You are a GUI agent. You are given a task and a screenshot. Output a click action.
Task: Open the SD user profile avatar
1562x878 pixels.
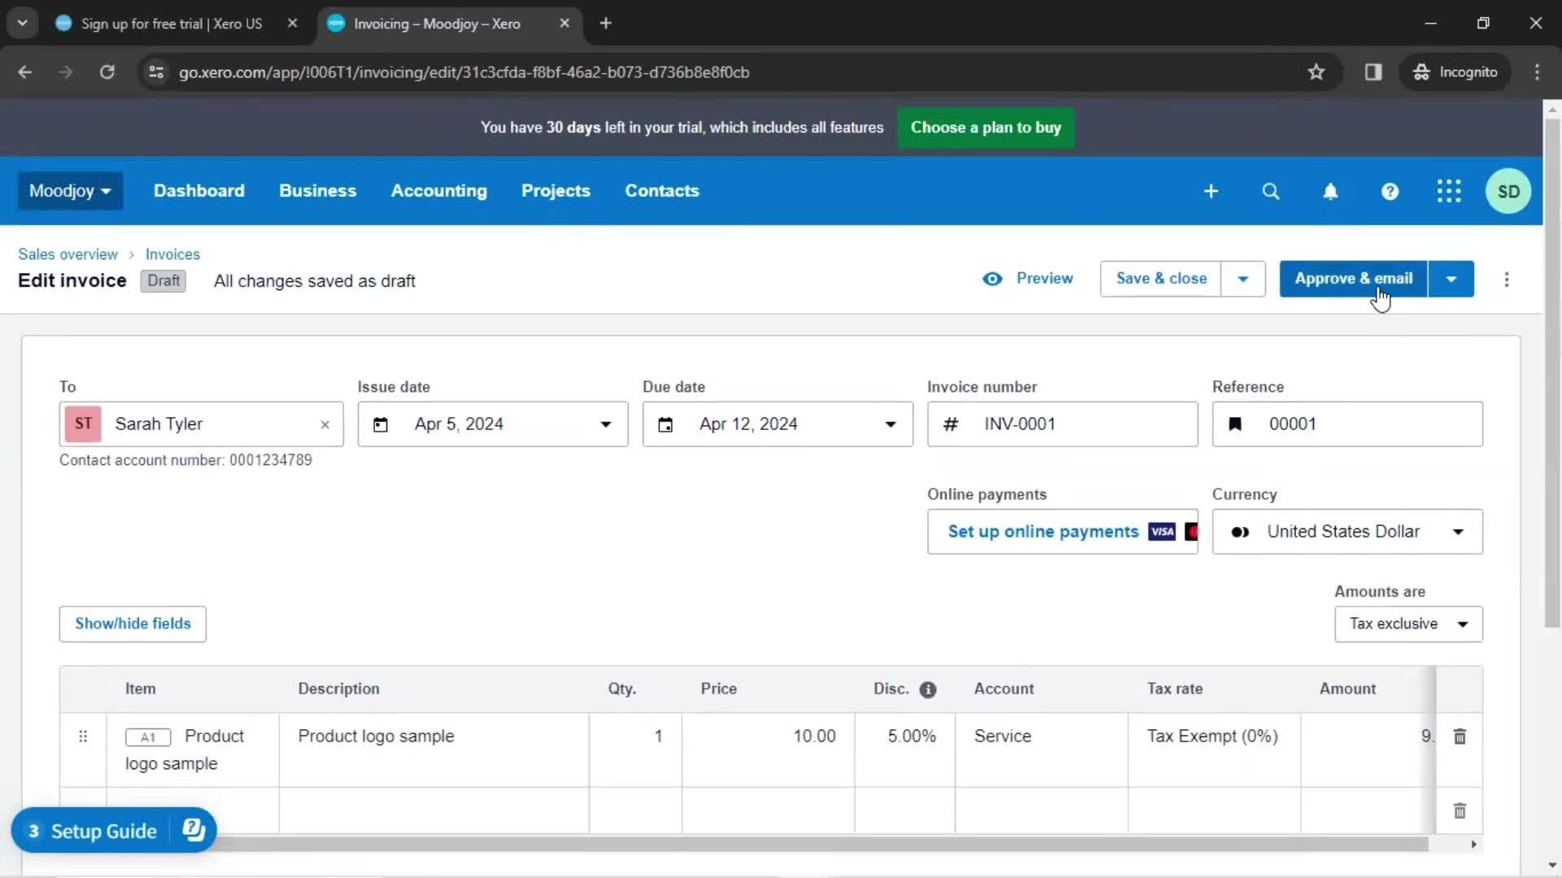pos(1508,191)
